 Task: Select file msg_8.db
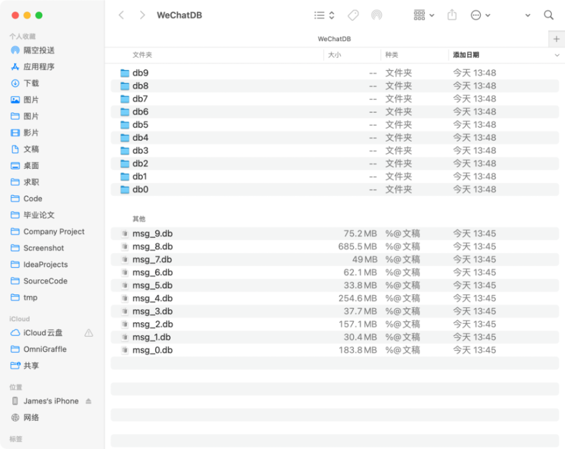tap(334, 247)
